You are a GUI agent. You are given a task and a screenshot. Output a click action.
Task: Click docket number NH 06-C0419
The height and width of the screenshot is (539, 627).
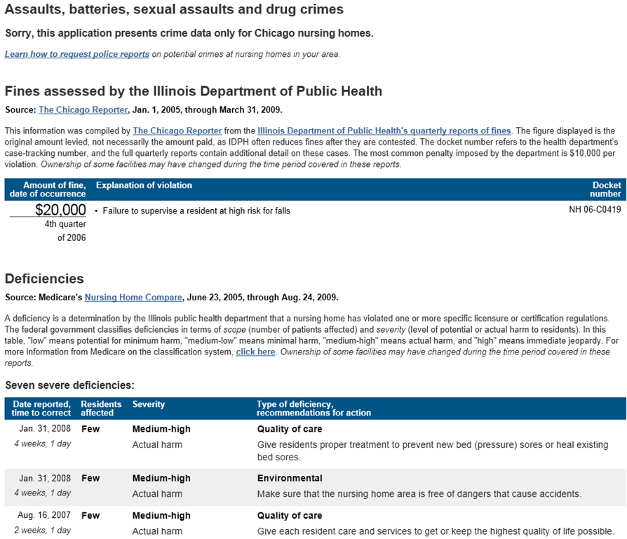tap(595, 209)
